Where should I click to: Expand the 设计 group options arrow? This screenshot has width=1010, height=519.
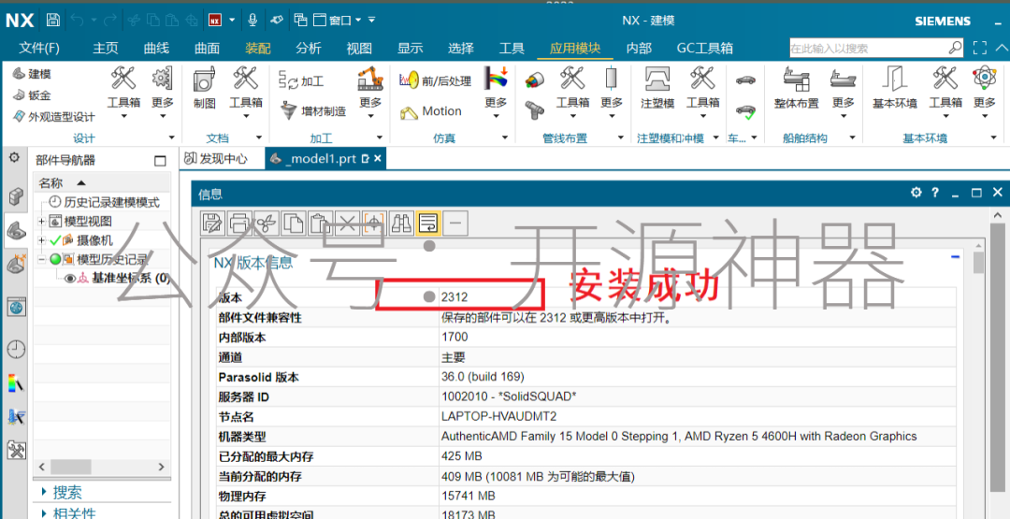tap(171, 137)
